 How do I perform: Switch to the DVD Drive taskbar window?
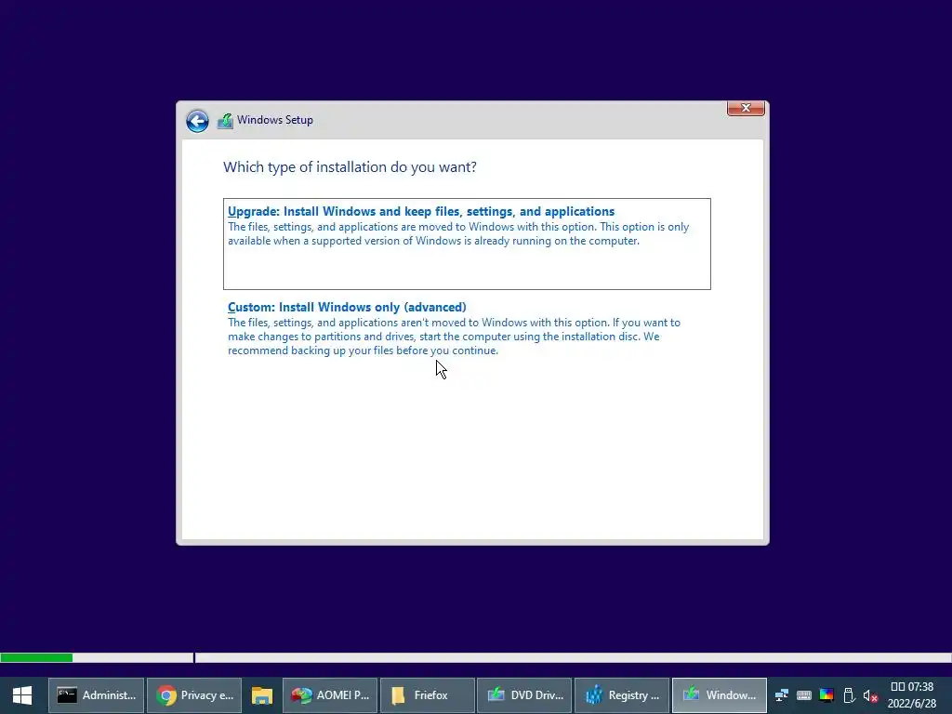click(x=524, y=695)
